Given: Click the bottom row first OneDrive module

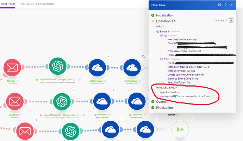Looking at the screenshot, I should point(111,129).
